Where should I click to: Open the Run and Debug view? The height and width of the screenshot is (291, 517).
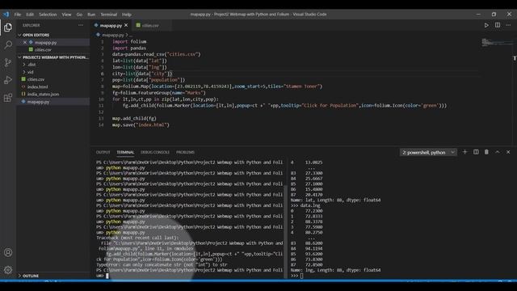[8, 80]
